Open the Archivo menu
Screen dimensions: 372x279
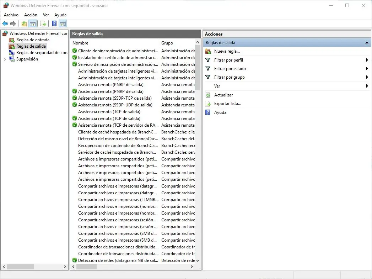[11, 15]
